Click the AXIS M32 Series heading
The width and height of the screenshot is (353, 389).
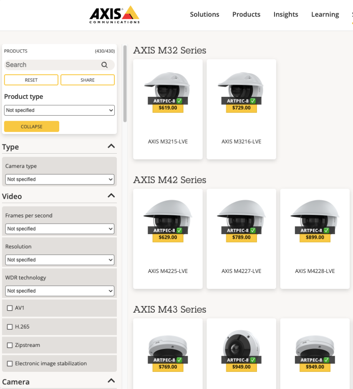tap(170, 51)
